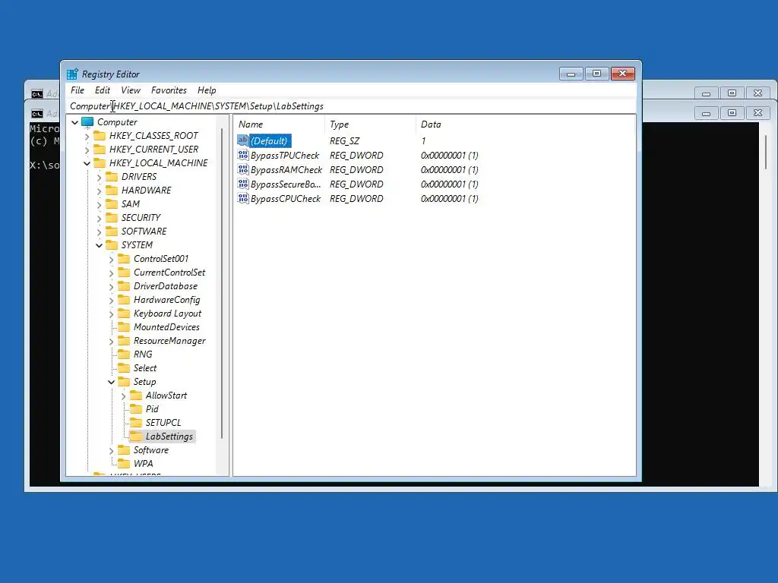
Task: Click the DRIVERS folder icon
Action: pos(112,177)
